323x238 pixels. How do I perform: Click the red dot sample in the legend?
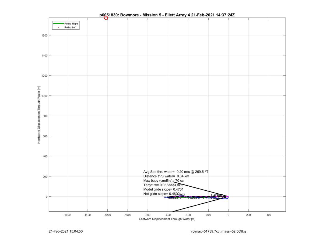point(58,27)
